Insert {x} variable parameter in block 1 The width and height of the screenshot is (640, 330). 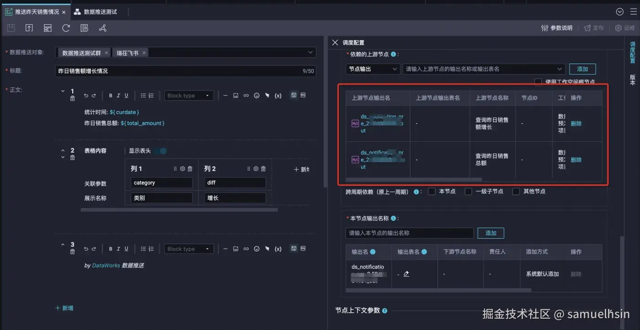[x=278, y=96]
